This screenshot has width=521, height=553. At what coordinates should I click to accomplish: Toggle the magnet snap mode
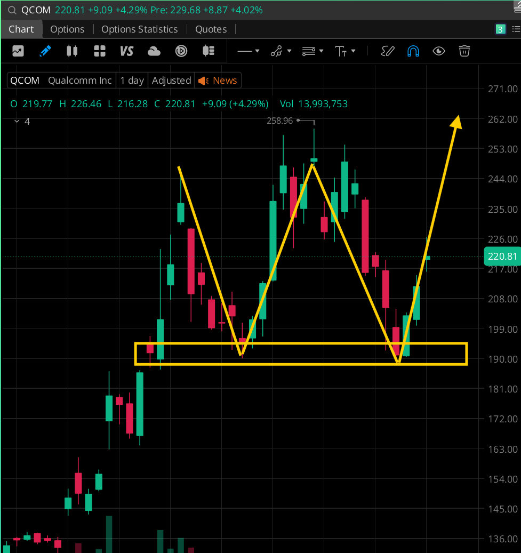(x=413, y=51)
